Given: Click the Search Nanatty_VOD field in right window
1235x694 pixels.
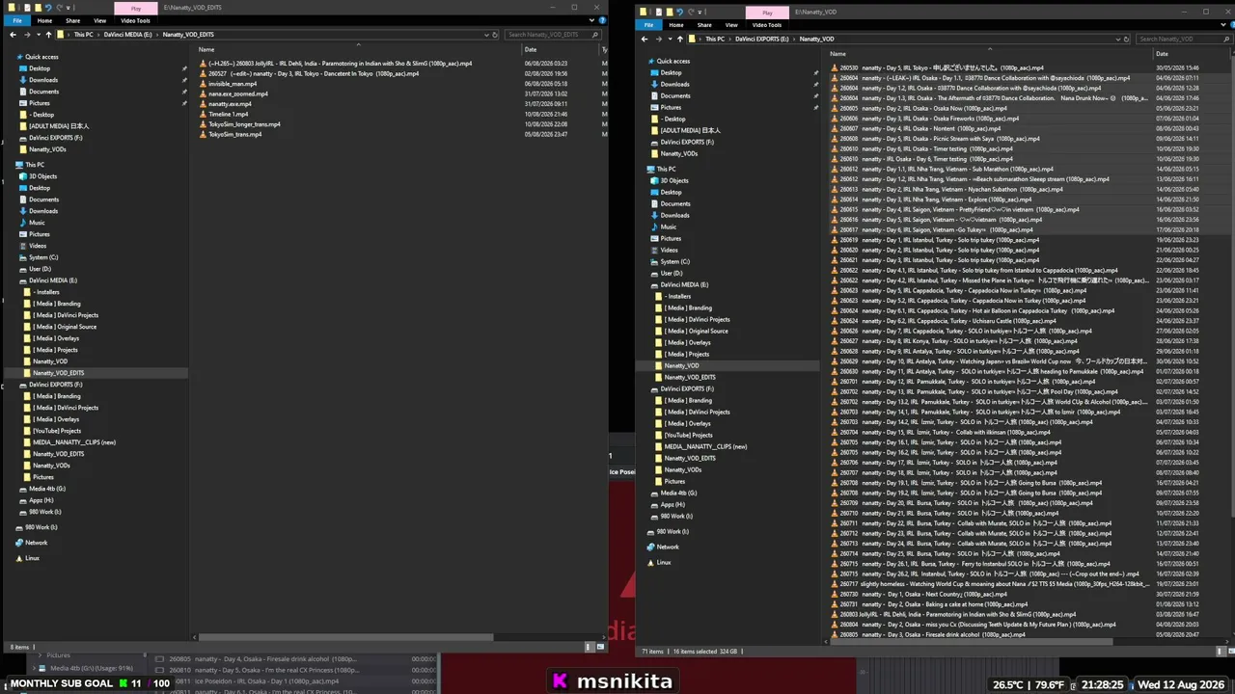Looking at the screenshot, I should pos(1184,40).
